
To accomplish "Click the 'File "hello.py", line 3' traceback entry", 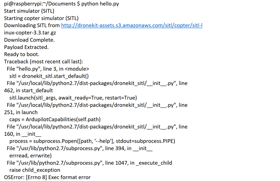I will coord(48,69).
